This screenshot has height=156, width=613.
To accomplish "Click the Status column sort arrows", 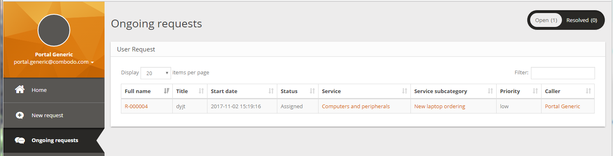I will 312,91.
